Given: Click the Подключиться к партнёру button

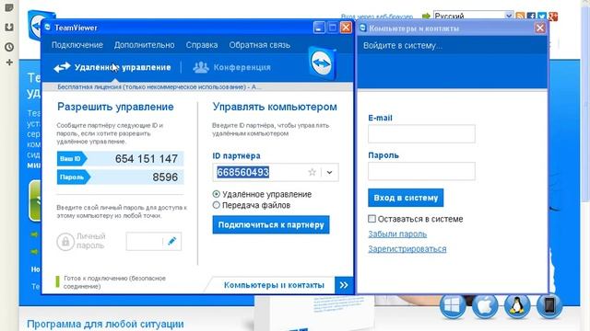Looking at the screenshot, I should (x=271, y=224).
